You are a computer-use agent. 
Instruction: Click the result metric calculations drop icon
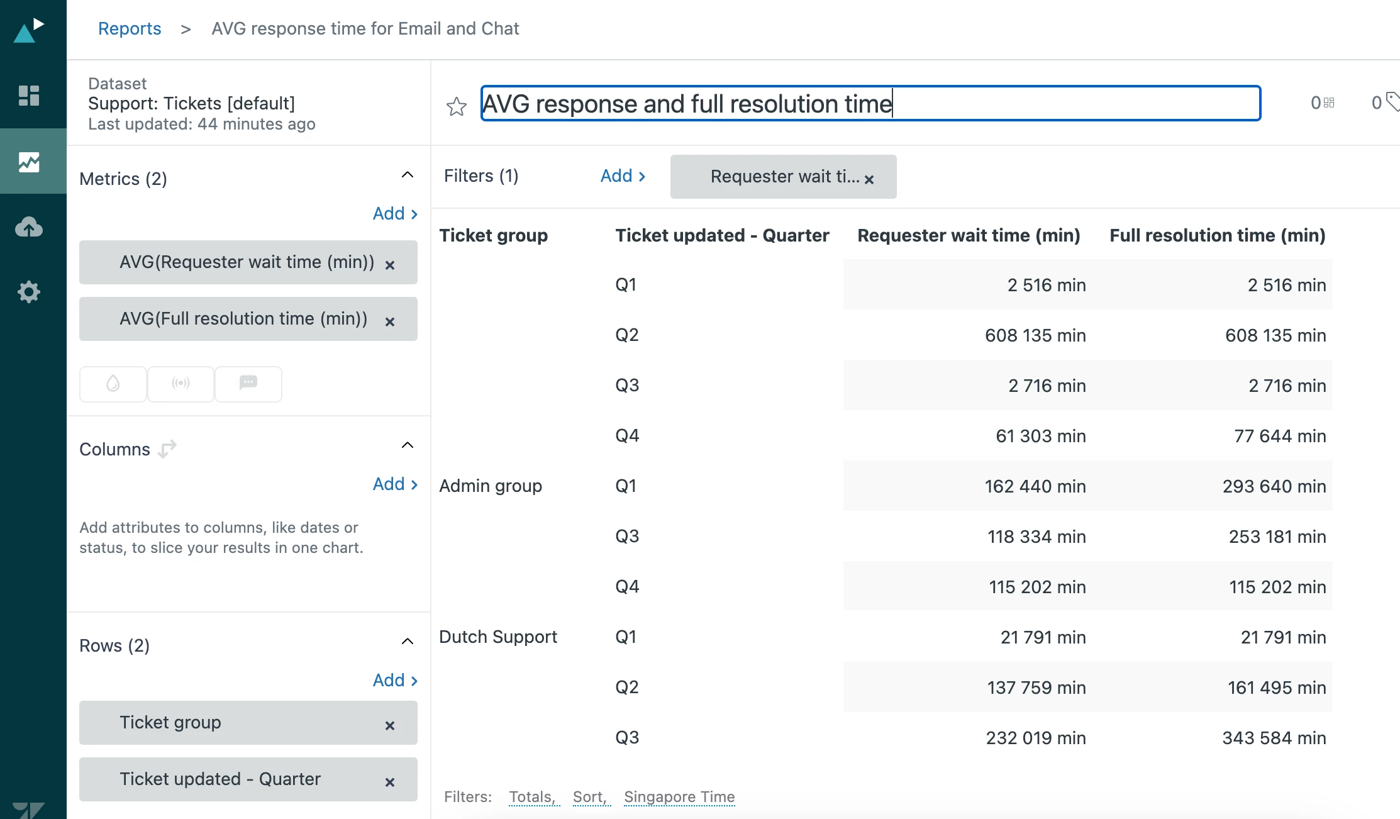pos(113,383)
